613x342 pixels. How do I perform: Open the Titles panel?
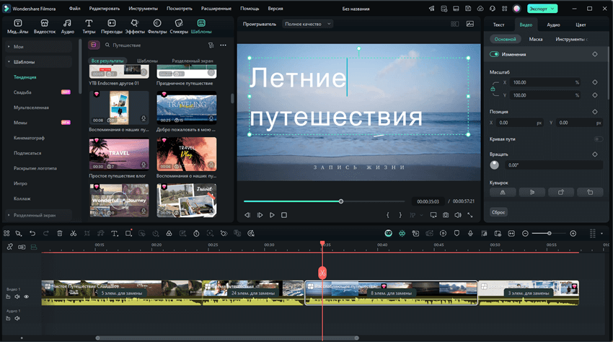(x=89, y=26)
